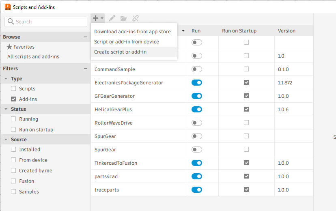Enable Run switch for RollerWaveDrive
This screenshot has width=336, height=211.
(197, 123)
